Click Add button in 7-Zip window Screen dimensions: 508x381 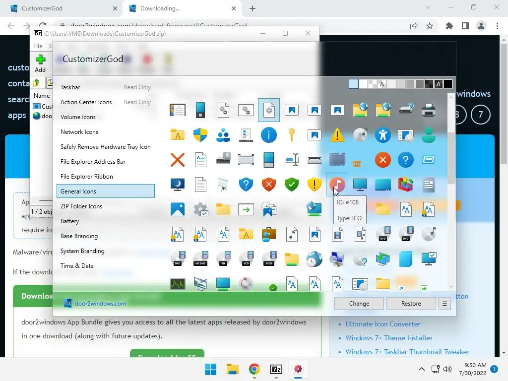tap(40, 63)
